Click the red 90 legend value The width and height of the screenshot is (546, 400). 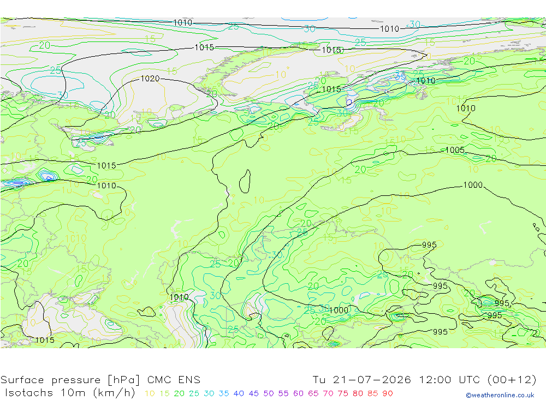coord(388,394)
